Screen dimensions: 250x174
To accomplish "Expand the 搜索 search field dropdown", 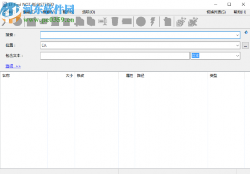I will [237, 35].
